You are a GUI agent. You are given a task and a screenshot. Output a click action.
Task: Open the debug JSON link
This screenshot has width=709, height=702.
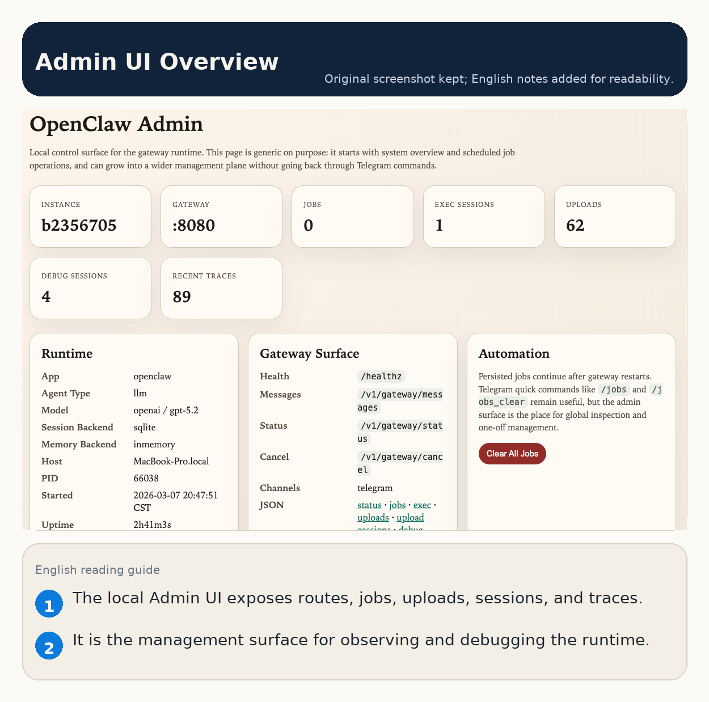click(x=411, y=528)
